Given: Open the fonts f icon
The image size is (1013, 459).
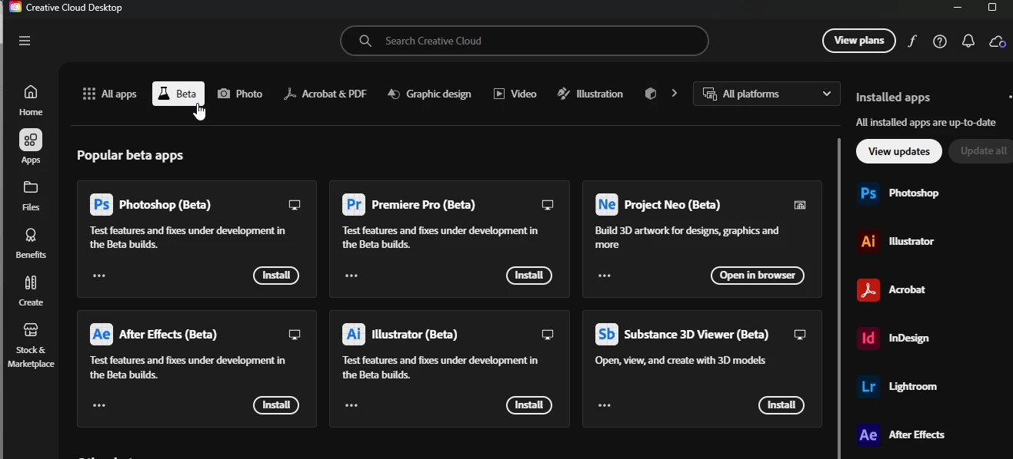Looking at the screenshot, I should pos(912,41).
